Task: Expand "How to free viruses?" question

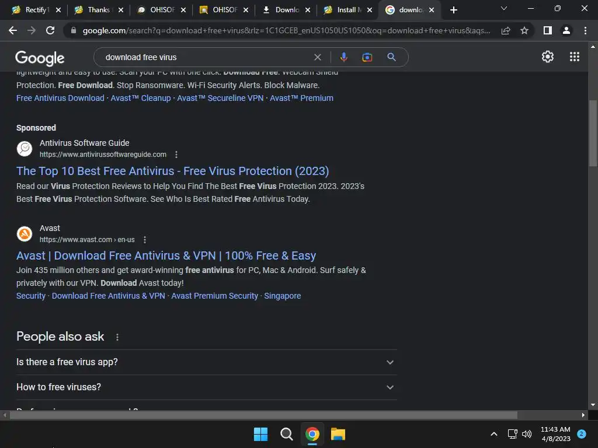Action: (x=206, y=387)
